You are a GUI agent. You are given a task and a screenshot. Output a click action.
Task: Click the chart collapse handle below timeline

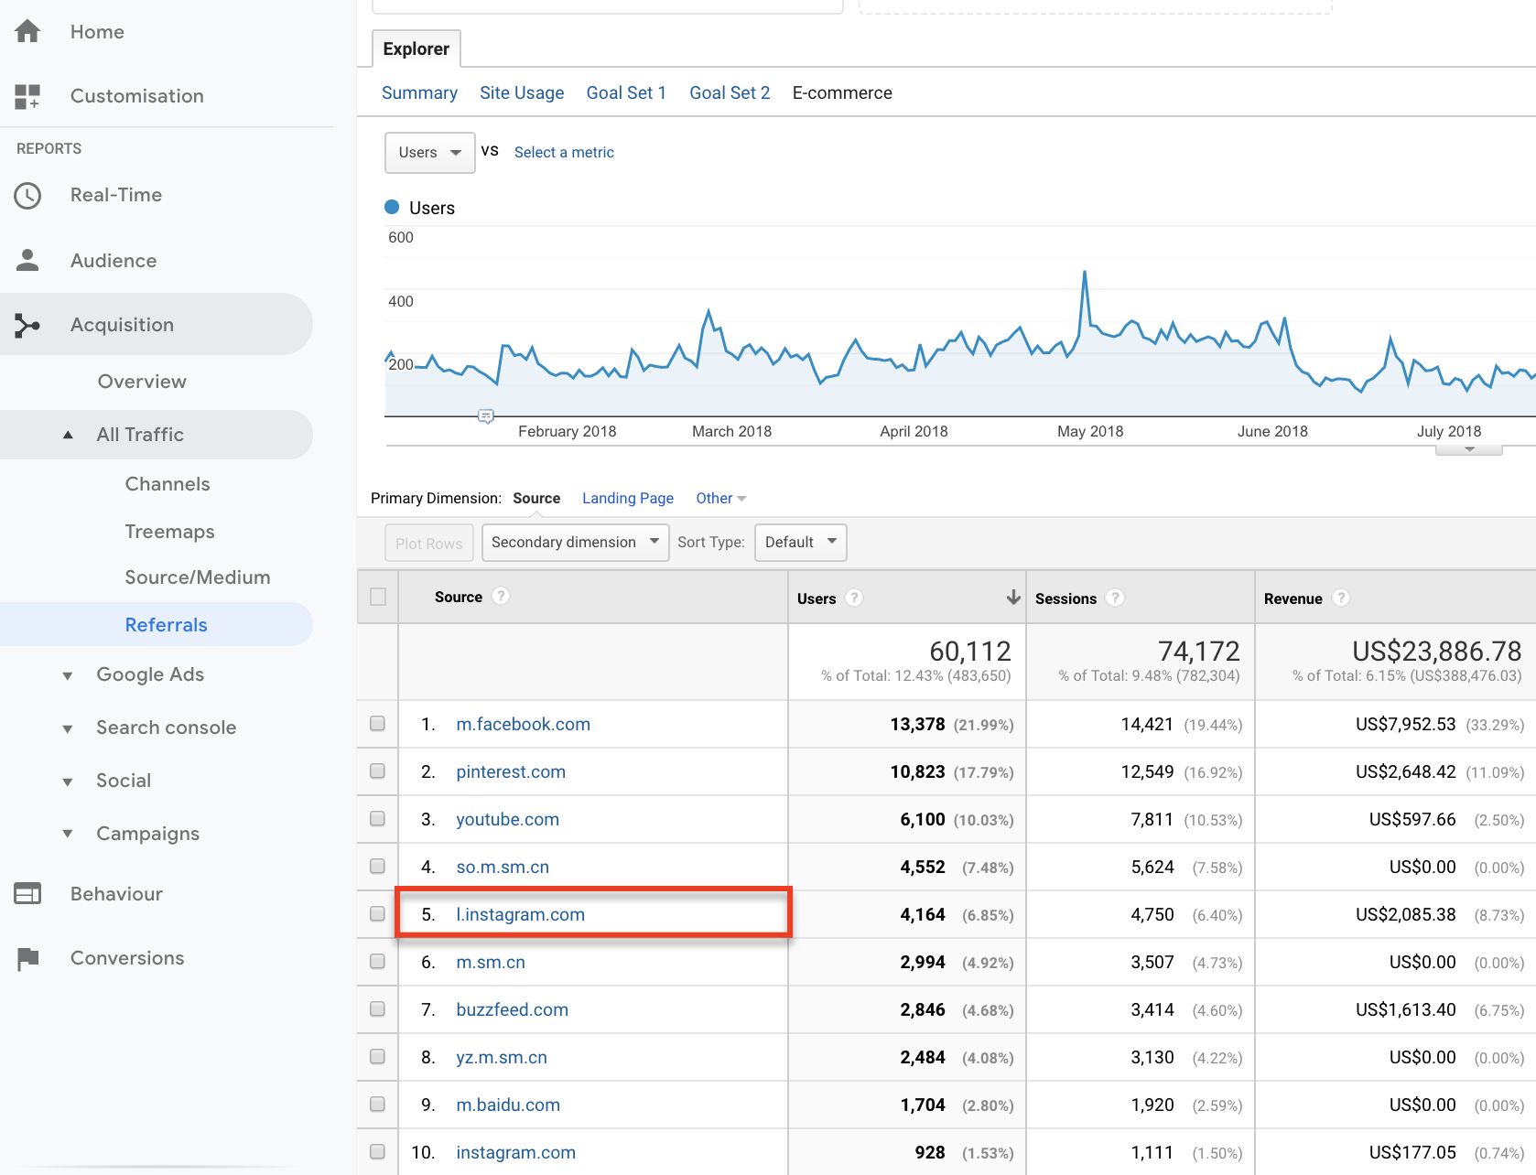1469,449
